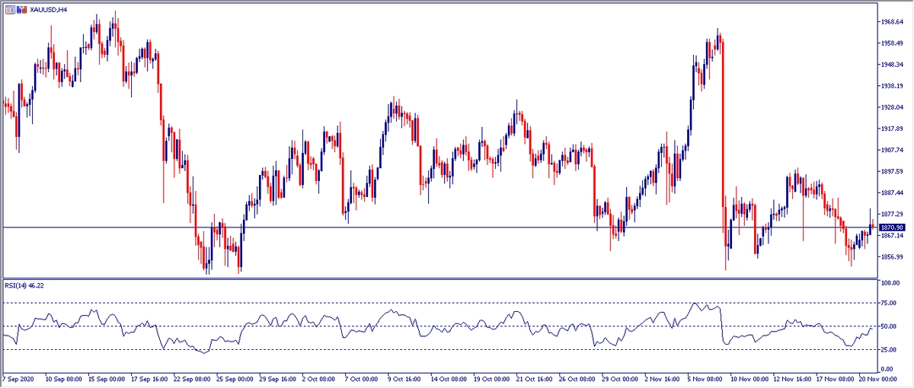Select the XAUUSD,H4 chart title label

pos(49,8)
